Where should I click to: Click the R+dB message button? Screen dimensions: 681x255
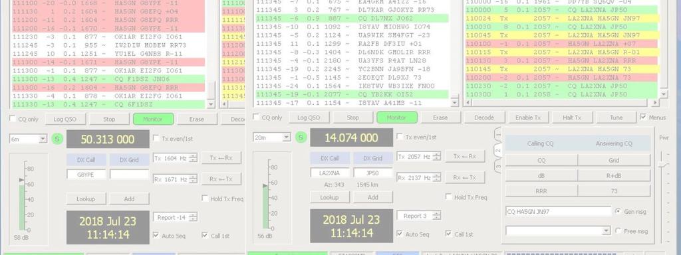614,175
